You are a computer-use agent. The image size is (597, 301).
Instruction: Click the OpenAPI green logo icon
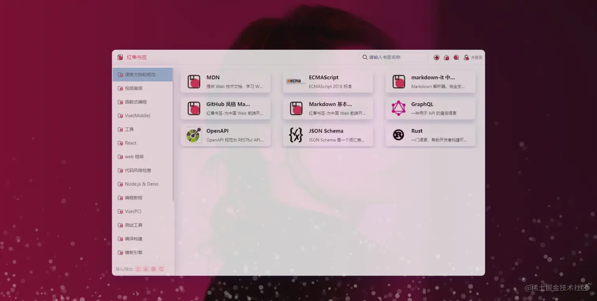tap(193, 135)
